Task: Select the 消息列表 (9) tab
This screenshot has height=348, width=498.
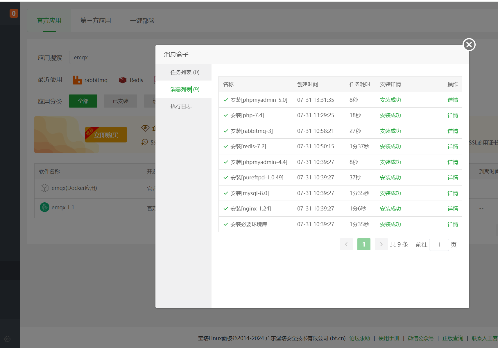Action: click(x=185, y=89)
